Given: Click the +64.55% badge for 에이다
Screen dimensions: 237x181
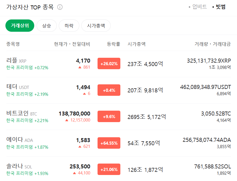Looking at the screenshot, I should click(109, 143).
